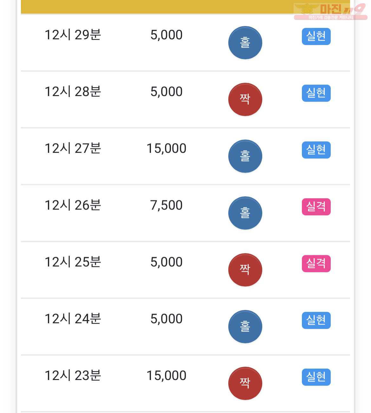Select the 12시 29분 time label

[73, 35]
